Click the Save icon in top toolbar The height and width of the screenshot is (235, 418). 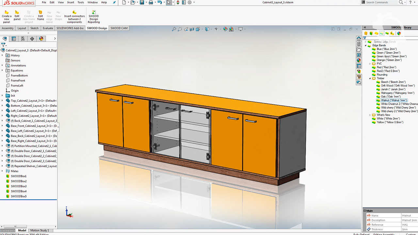point(142,2)
